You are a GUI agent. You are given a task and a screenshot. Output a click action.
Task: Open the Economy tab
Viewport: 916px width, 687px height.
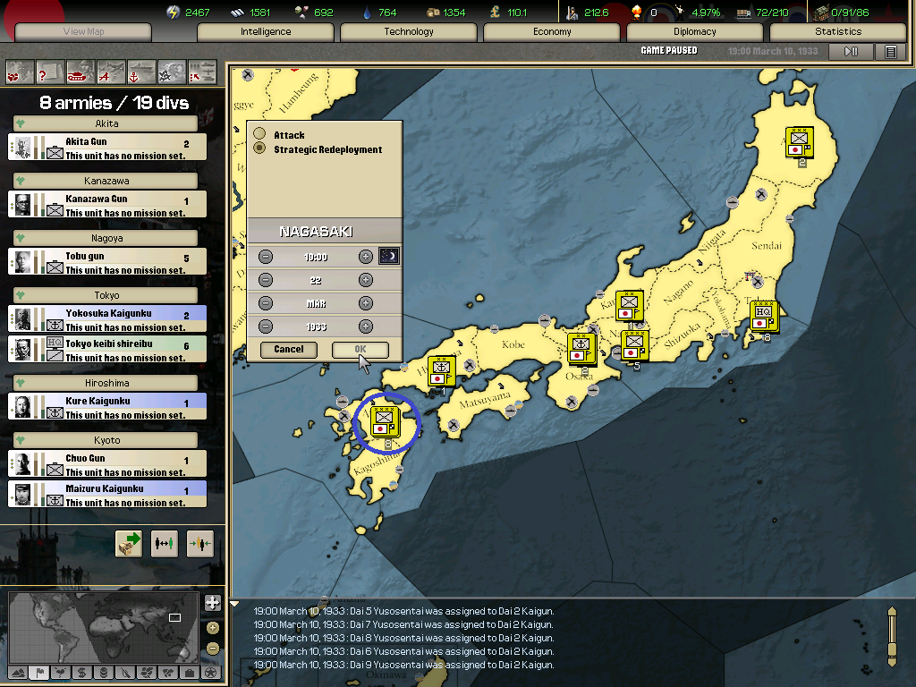pos(552,31)
